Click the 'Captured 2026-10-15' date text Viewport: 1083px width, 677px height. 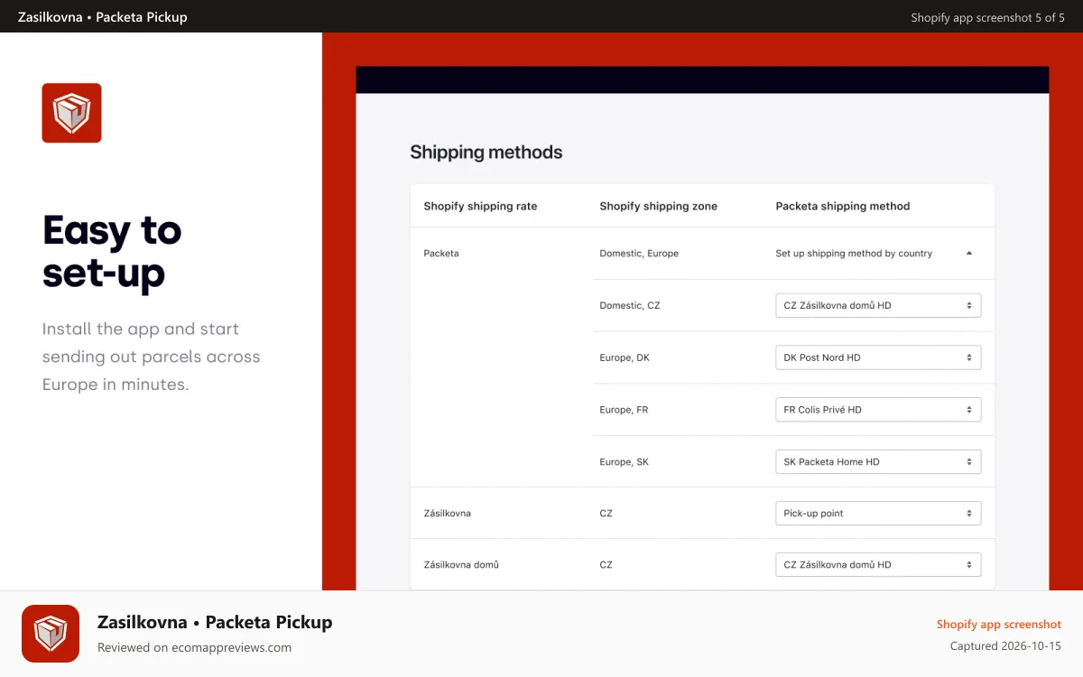coord(1005,646)
